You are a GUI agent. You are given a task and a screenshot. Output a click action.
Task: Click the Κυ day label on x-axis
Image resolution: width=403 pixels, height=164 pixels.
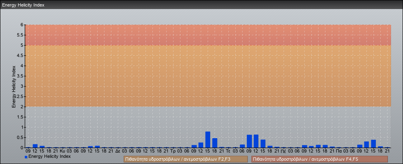click(x=62, y=151)
